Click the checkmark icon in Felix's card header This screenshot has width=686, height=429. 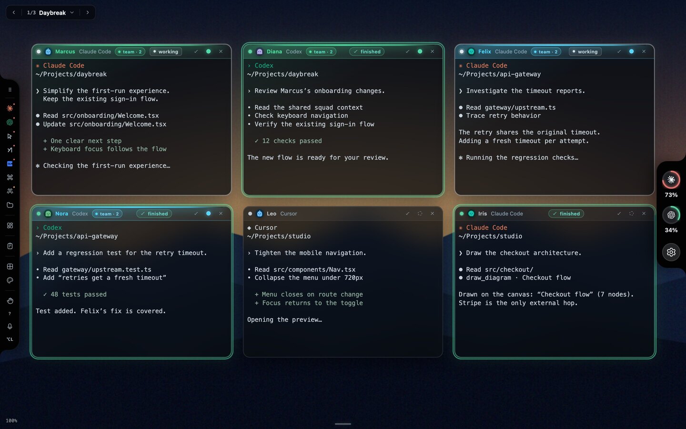619,51
